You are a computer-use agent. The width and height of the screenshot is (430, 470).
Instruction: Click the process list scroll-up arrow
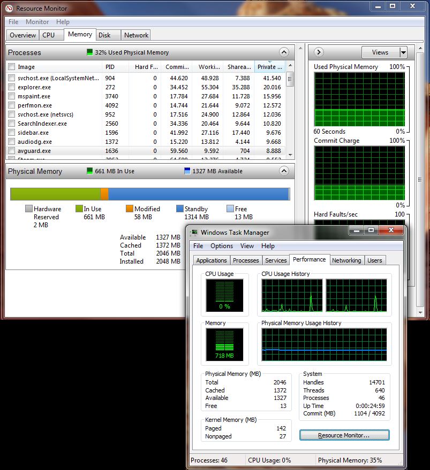tap(290, 66)
